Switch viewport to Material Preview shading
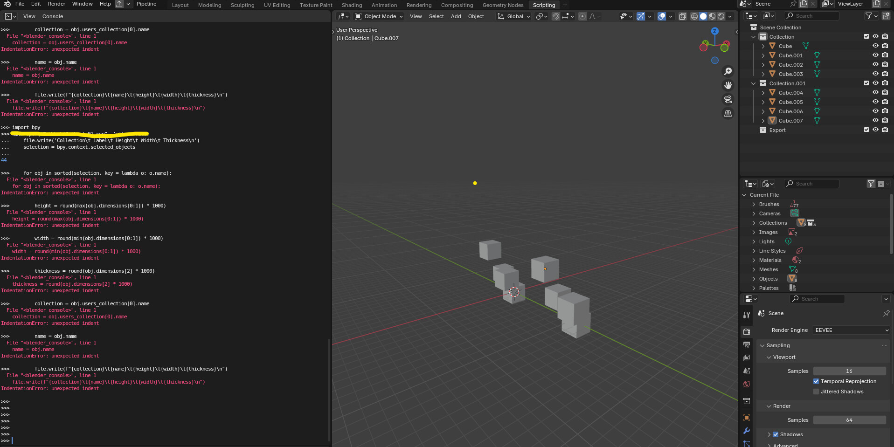The image size is (894, 447). click(712, 16)
